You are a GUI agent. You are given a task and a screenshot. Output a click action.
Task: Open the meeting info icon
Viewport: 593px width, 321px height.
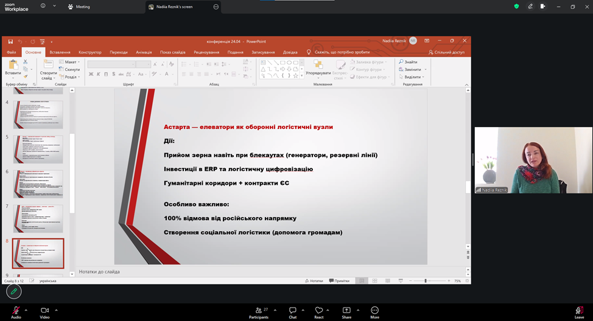(43, 6)
